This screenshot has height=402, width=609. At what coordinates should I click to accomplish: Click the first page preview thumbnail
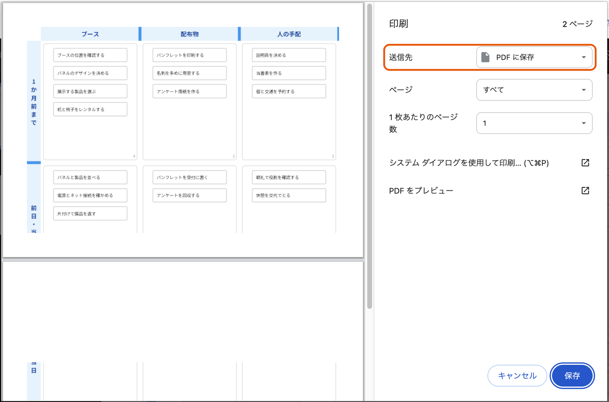point(183,130)
